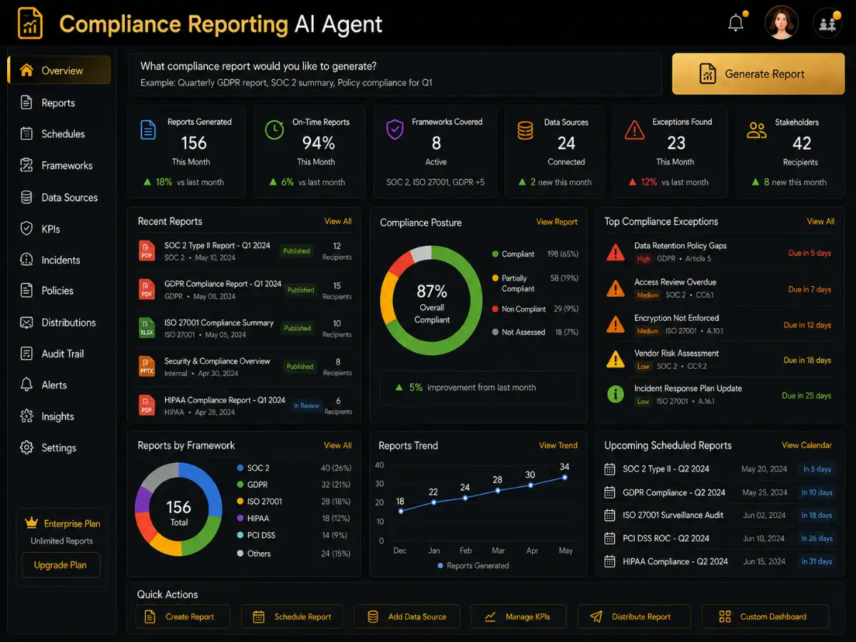This screenshot has width=856, height=642.
Task: Click the Compliance Reporting app logo
Action: click(x=31, y=24)
